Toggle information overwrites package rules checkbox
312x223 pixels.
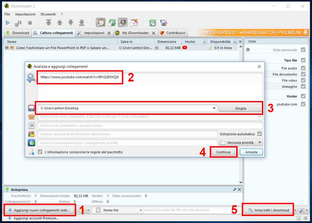point(40,152)
